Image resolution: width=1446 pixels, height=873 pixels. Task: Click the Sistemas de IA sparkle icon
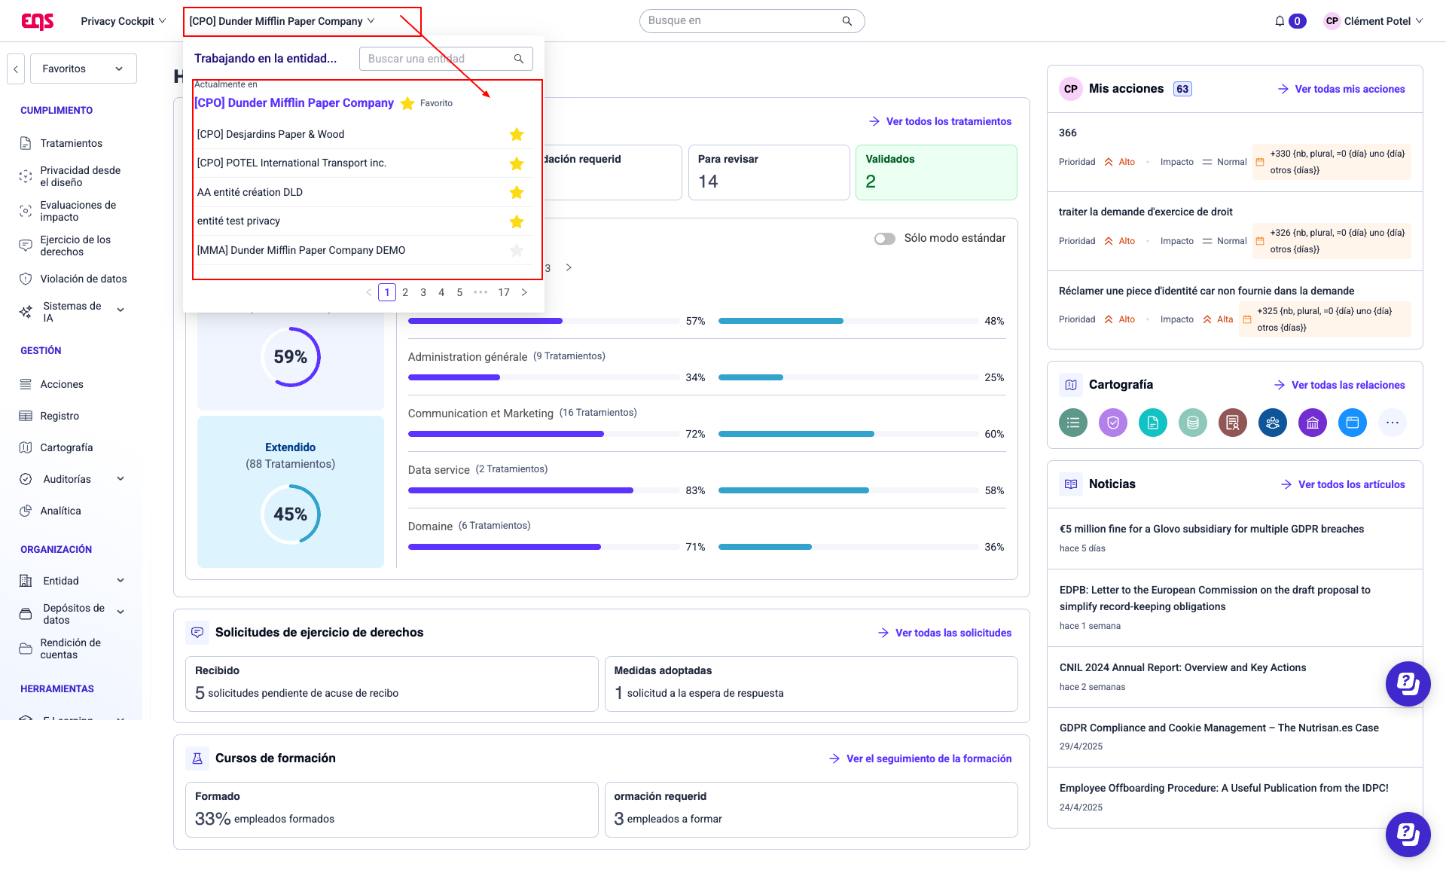26,312
